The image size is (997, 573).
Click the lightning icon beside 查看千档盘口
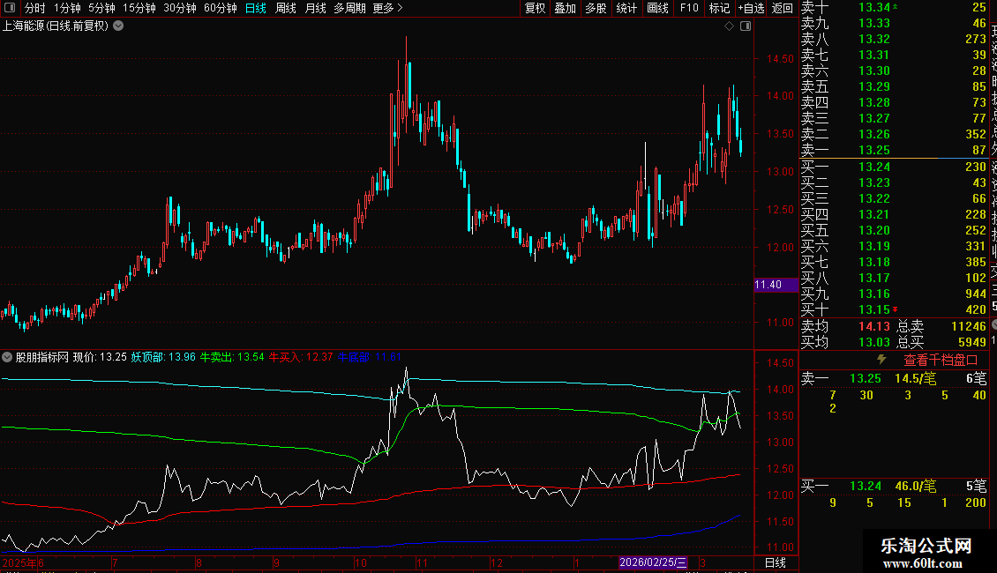click(x=881, y=360)
